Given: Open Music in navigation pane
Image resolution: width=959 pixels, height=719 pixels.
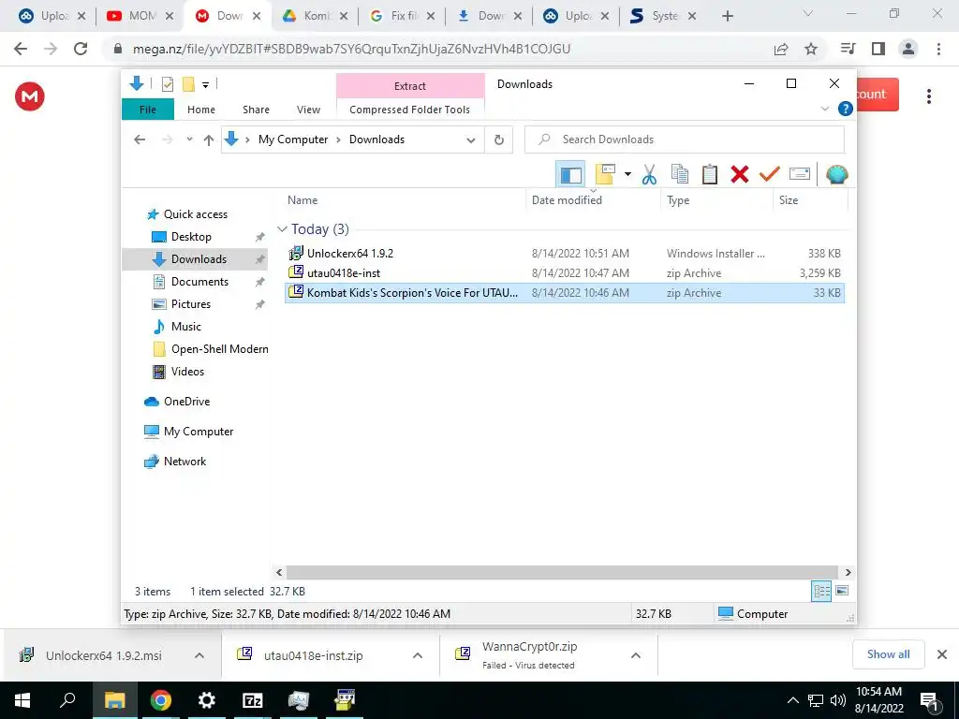Looking at the screenshot, I should (186, 327).
